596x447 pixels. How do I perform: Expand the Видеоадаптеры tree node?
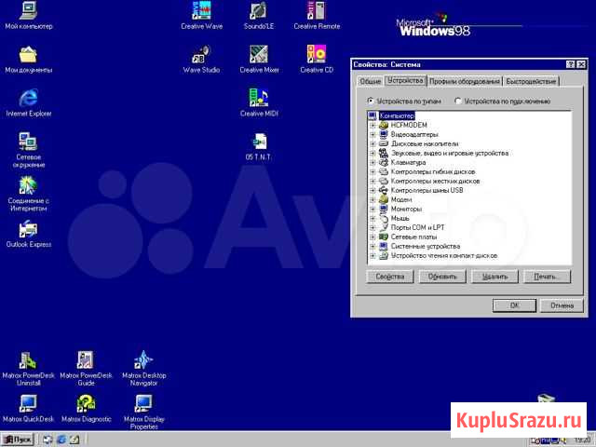[372, 134]
